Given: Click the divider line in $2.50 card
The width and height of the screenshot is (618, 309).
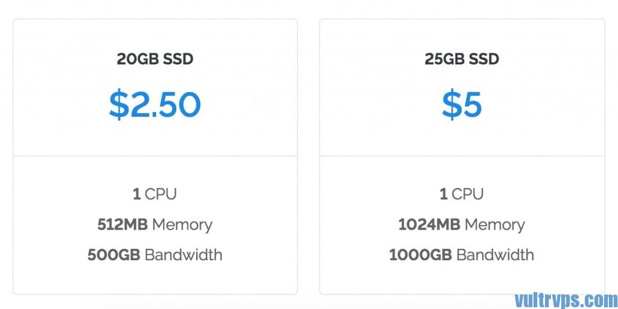Looking at the screenshot, I should [x=155, y=156].
